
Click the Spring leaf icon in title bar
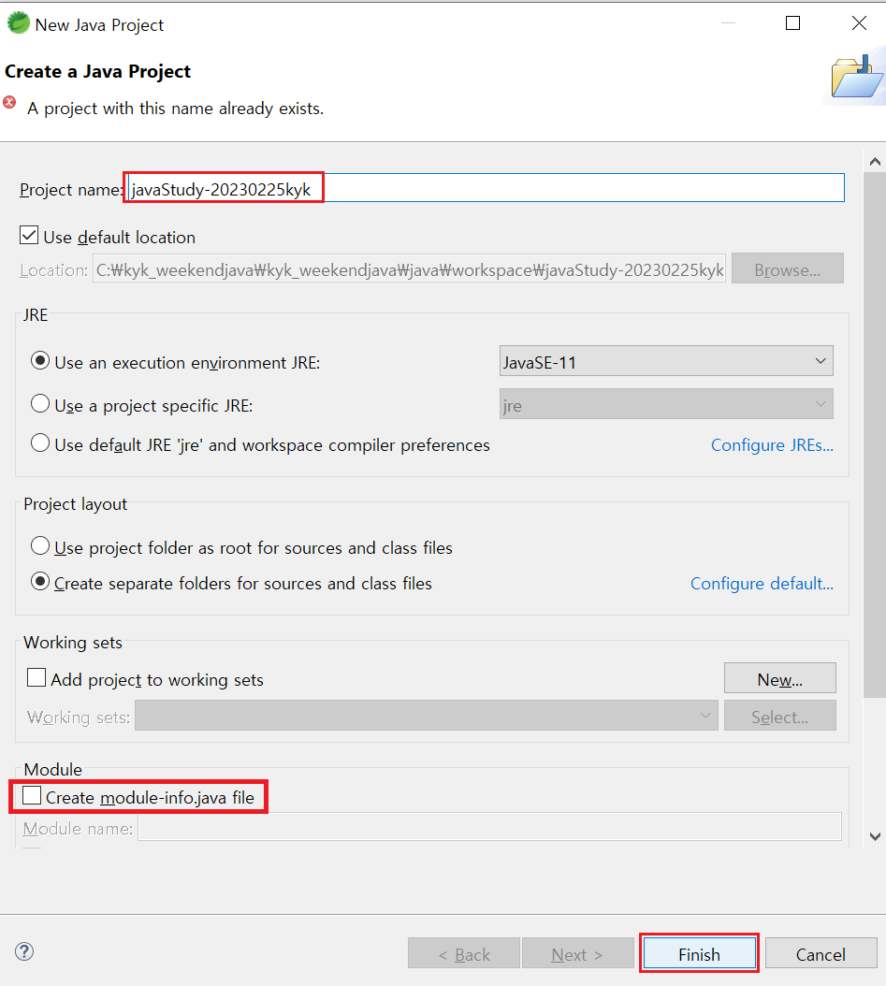(18, 23)
